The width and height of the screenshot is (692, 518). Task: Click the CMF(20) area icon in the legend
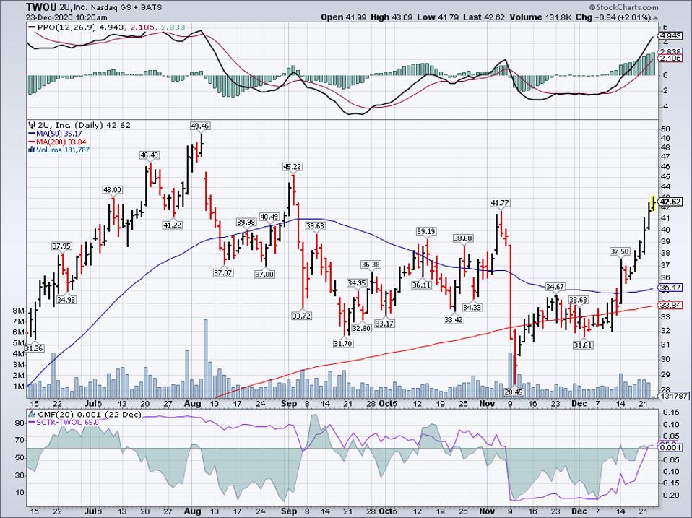[x=32, y=414]
